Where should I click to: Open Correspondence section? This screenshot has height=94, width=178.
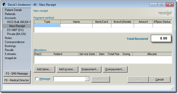(x=15, y=42)
